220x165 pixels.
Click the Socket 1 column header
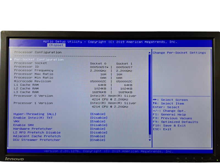coord(124,64)
